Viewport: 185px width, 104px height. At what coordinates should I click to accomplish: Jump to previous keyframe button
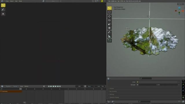coord(51,86)
